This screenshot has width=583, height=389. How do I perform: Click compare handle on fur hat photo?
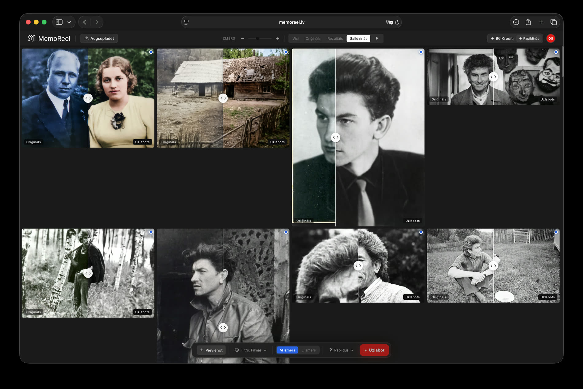[358, 266]
